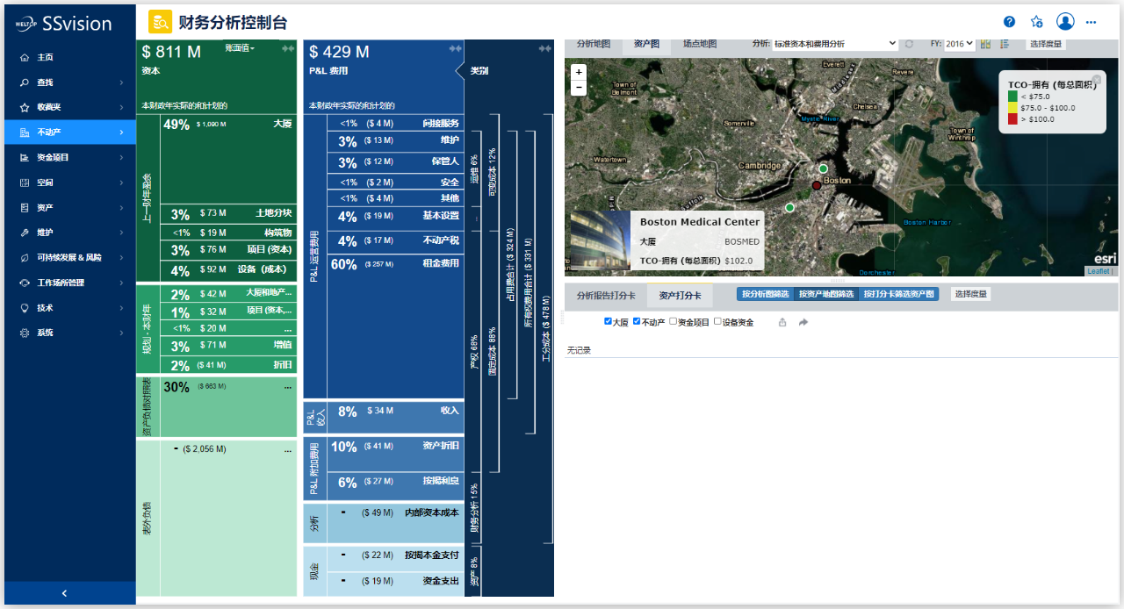Check the 设备资金 checkbox

click(x=717, y=322)
